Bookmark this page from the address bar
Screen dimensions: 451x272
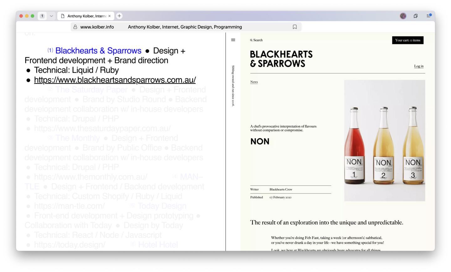(295, 27)
